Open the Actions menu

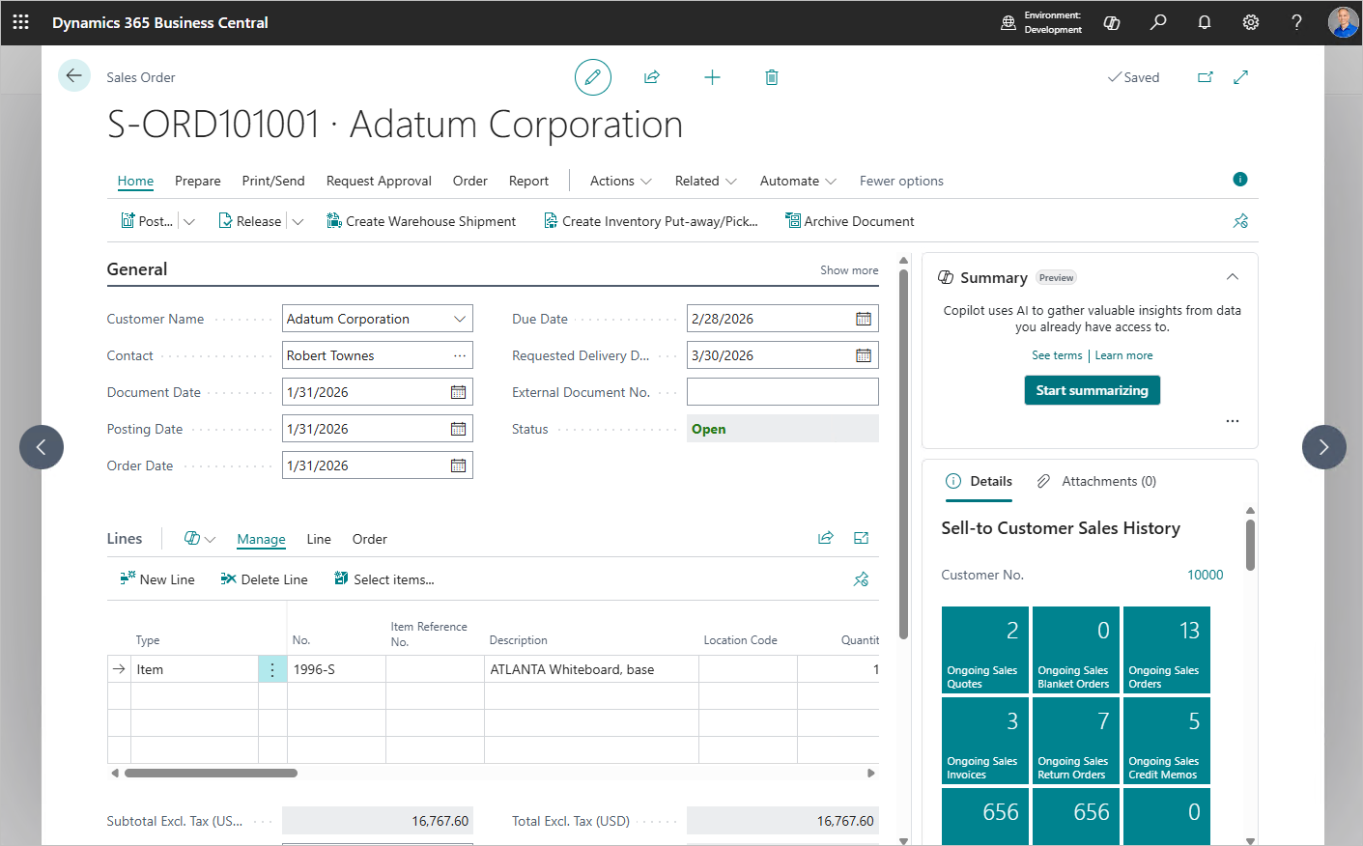[x=621, y=181]
